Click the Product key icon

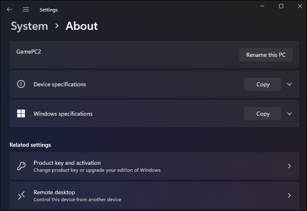coord(21,166)
